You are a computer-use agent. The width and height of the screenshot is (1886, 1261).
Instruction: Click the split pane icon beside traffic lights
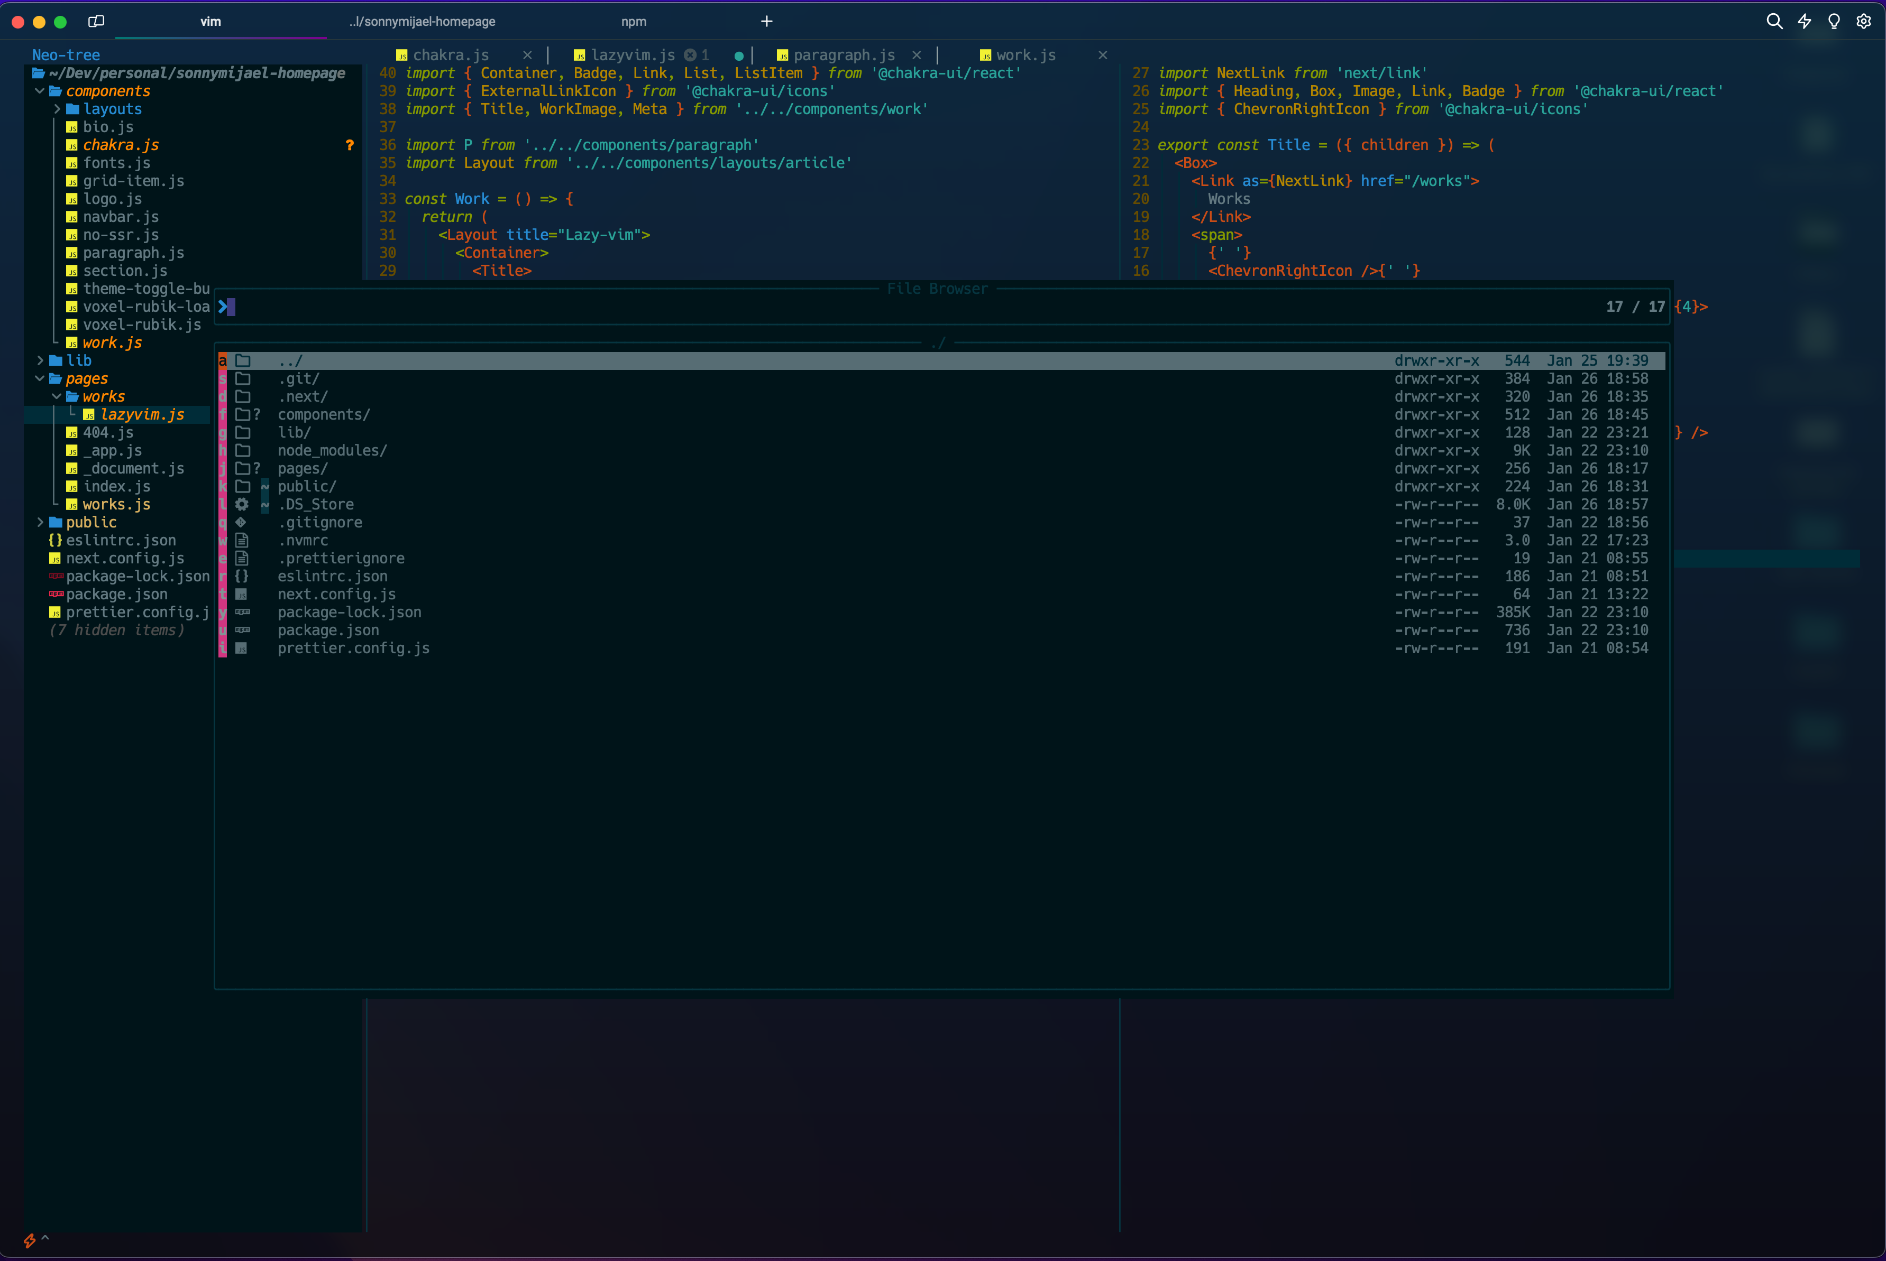[x=97, y=22]
